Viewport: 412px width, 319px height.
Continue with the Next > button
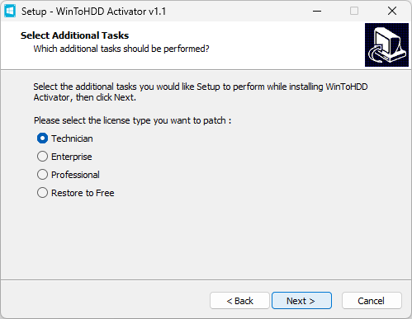301,301
